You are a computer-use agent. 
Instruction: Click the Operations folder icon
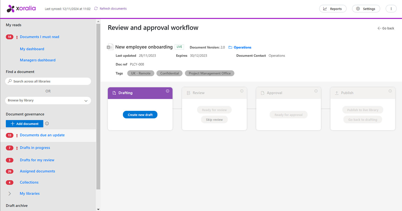point(230,47)
